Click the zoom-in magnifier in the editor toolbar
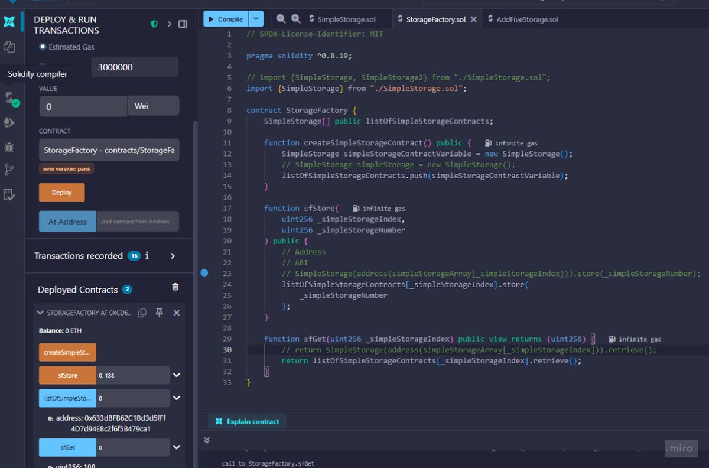 point(295,18)
